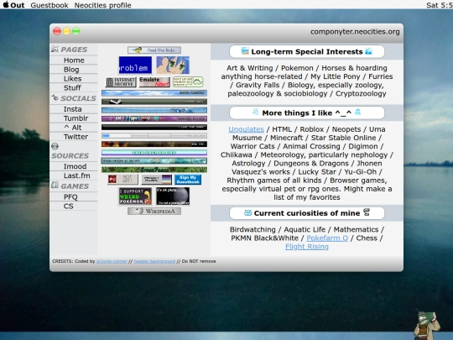The width and height of the screenshot is (453, 340).
Task: Click the green goblin character mascot
Action: [x=427, y=325]
